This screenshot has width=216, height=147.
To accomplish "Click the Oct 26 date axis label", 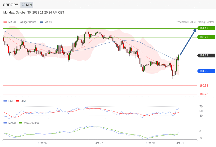I will pyautogui.click(x=42, y=143).
